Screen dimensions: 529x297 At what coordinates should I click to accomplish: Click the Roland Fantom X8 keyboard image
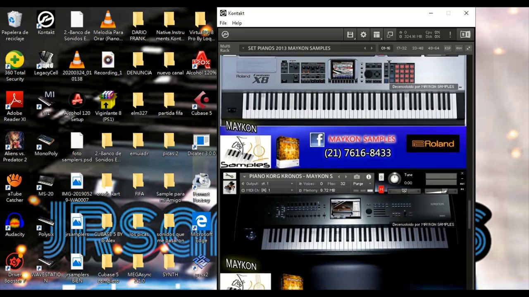[343, 90]
